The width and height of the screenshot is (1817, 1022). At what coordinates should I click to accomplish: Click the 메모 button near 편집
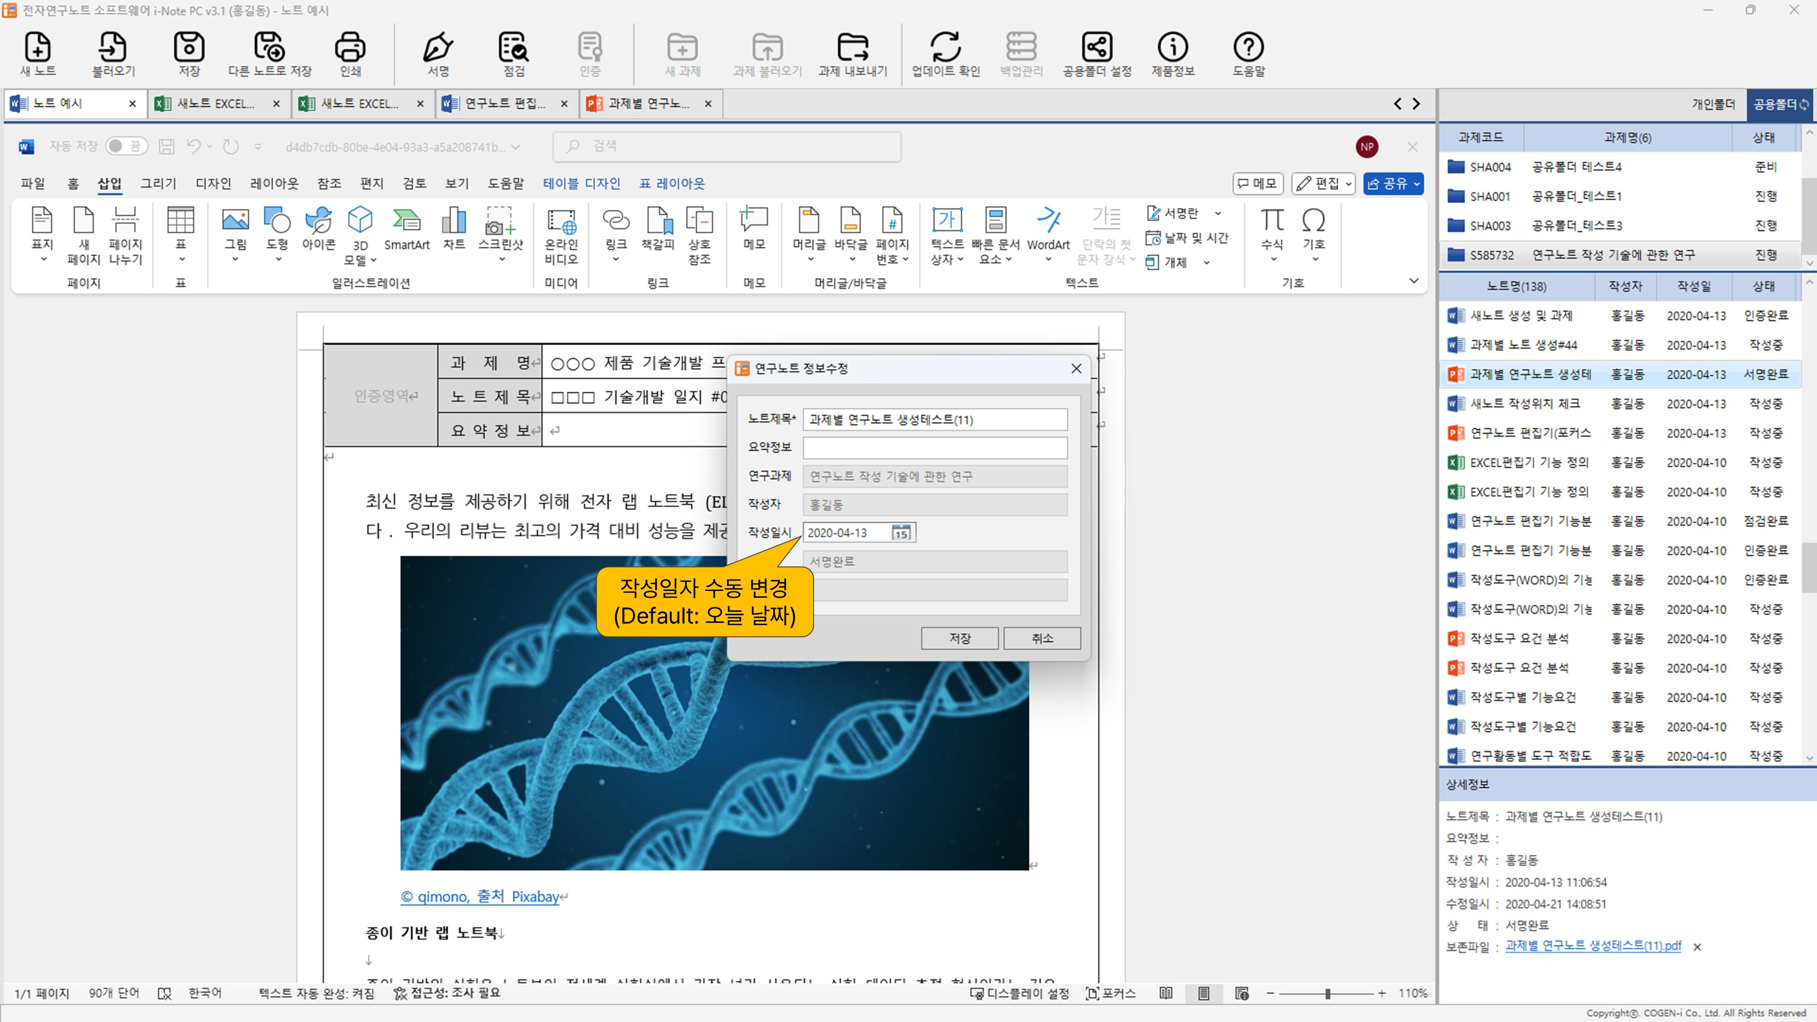[1257, 184]
